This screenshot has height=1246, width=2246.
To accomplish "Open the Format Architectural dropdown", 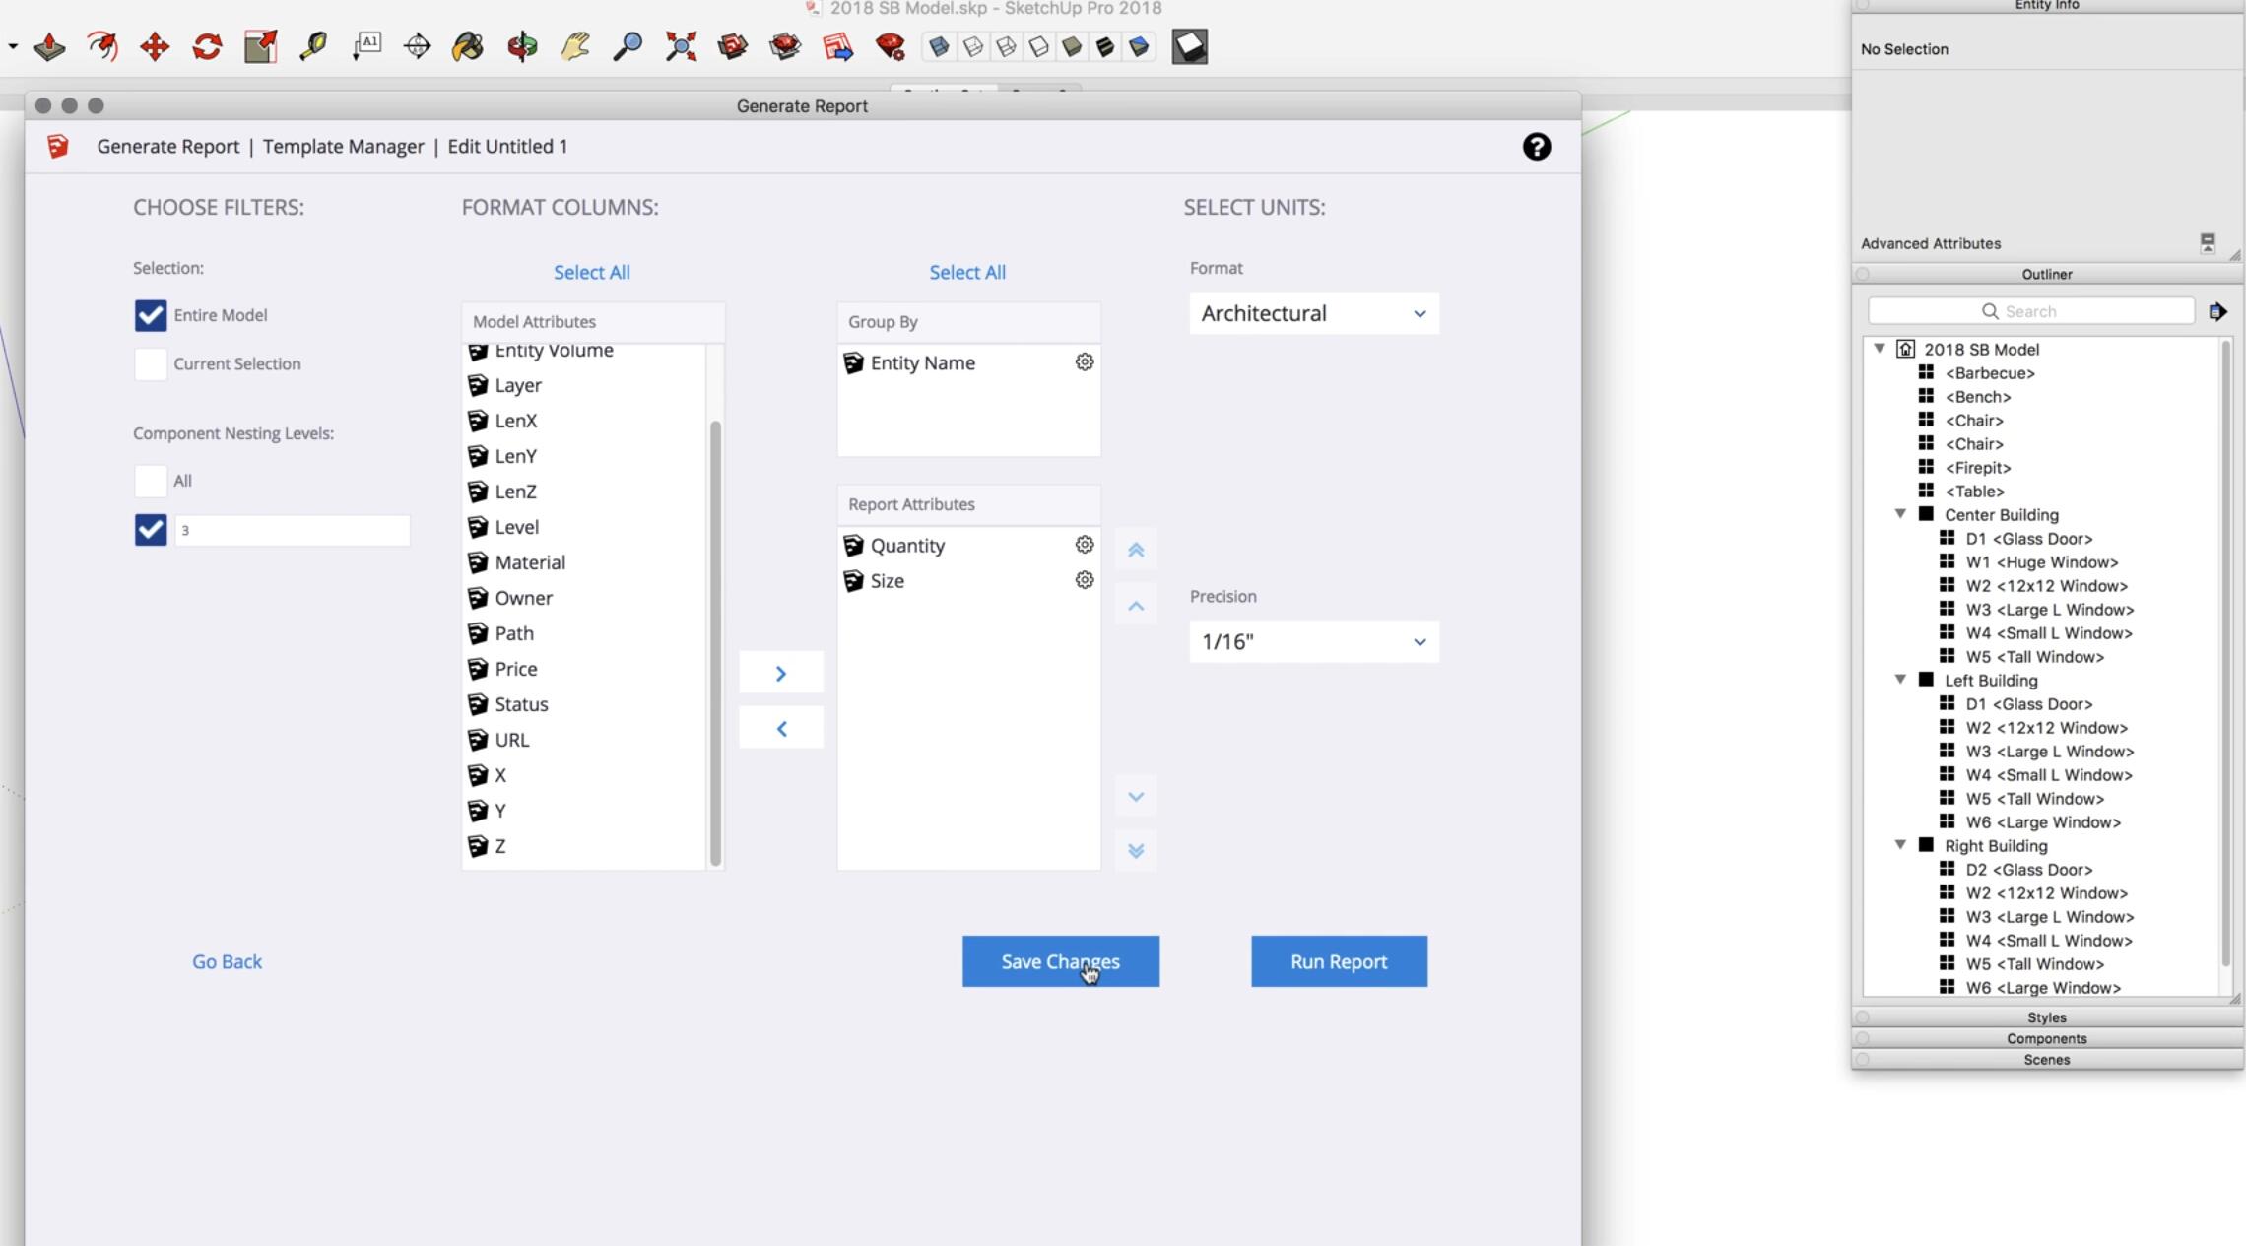I will click(1314, 313).
